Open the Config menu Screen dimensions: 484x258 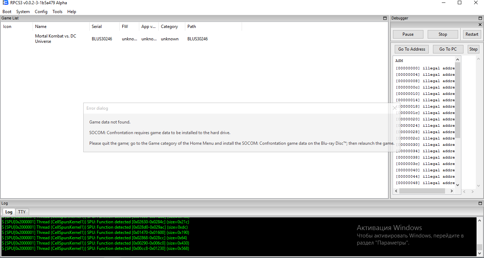tap(41, 12)
